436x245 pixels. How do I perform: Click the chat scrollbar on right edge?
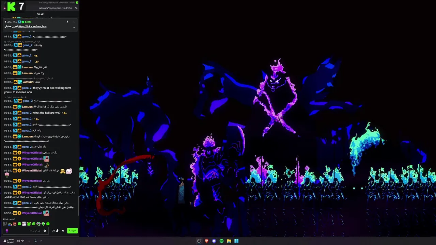pos(78,206)
